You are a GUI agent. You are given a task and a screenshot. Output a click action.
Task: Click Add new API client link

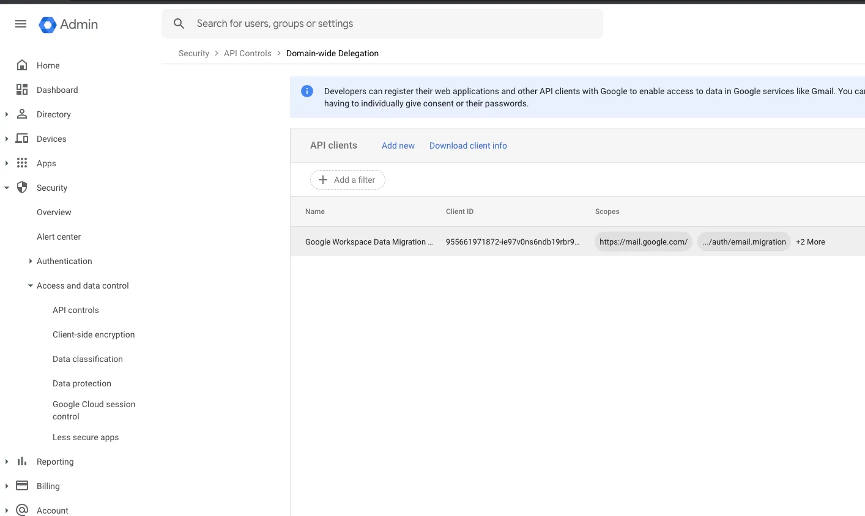click(x=398, y=146)
